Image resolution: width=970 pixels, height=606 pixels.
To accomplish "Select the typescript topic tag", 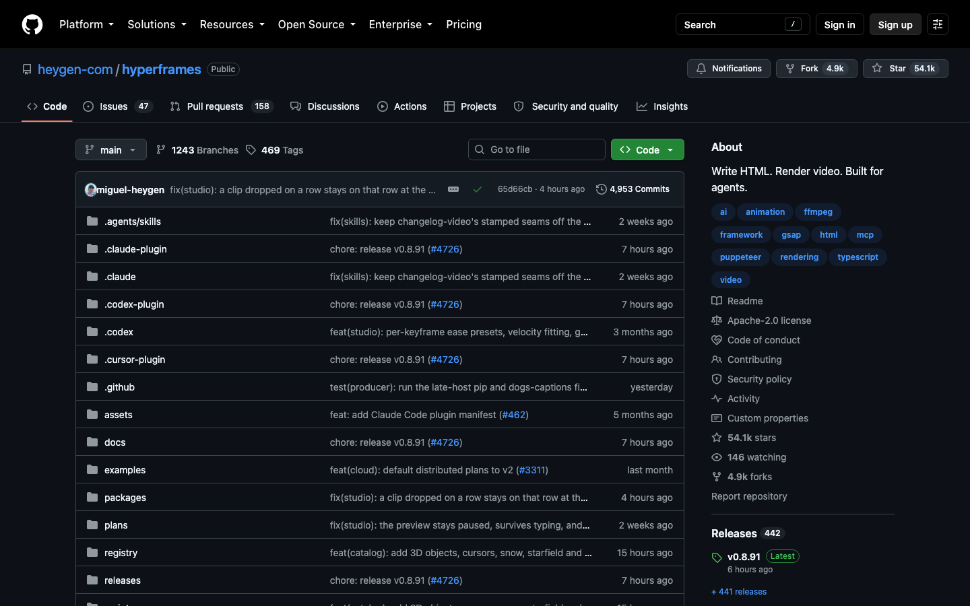I will [x=858, y=257].
